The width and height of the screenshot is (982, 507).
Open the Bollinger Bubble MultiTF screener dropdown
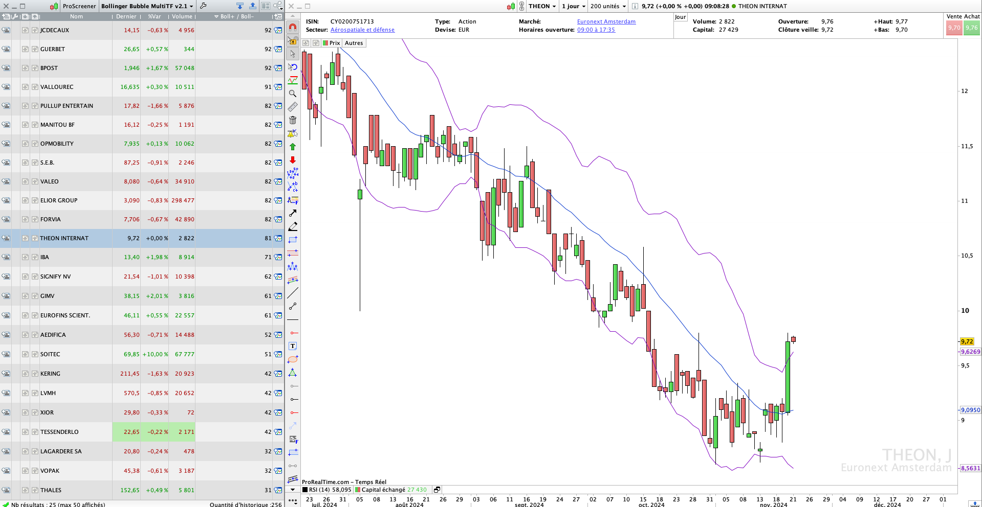click(x=147, y=6)
